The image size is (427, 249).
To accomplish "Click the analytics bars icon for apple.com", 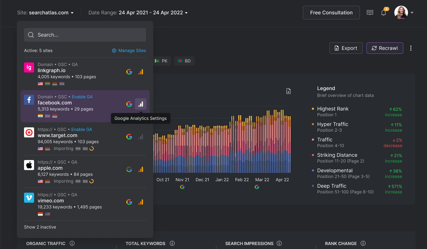I will (x=141, y=169).
